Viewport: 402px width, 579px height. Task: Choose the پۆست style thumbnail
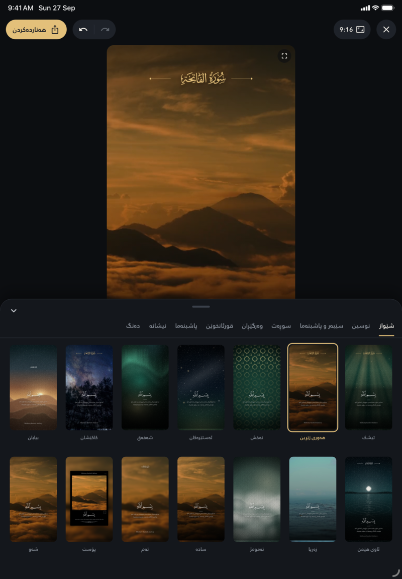tap(89, 499)
